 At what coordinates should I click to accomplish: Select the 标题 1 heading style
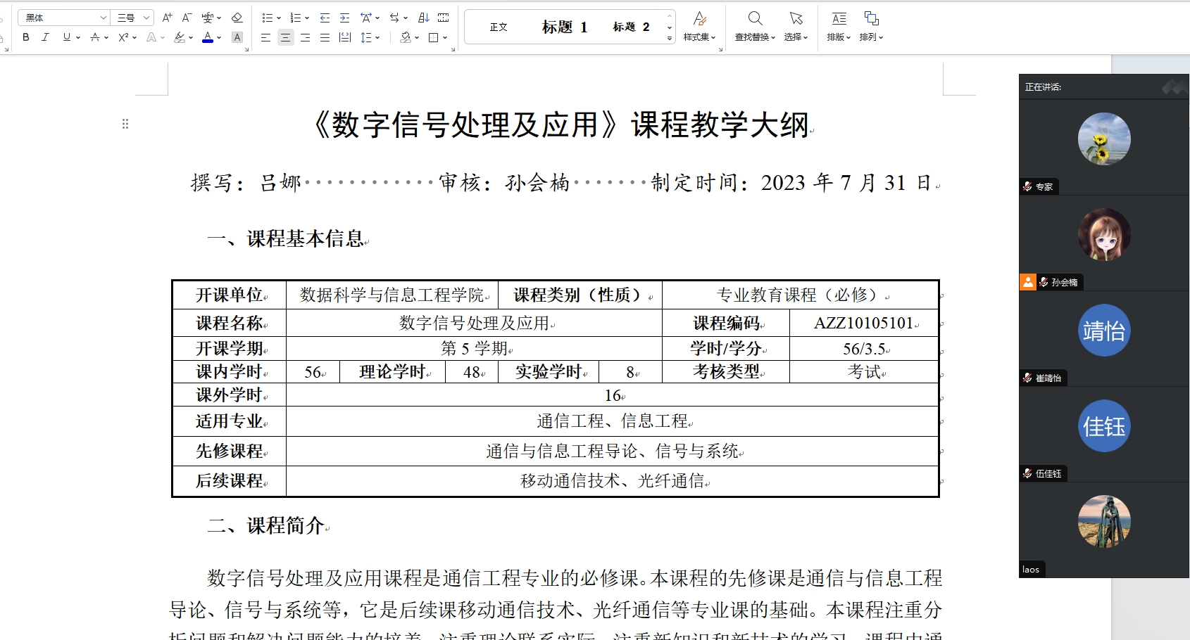(564, 27)
